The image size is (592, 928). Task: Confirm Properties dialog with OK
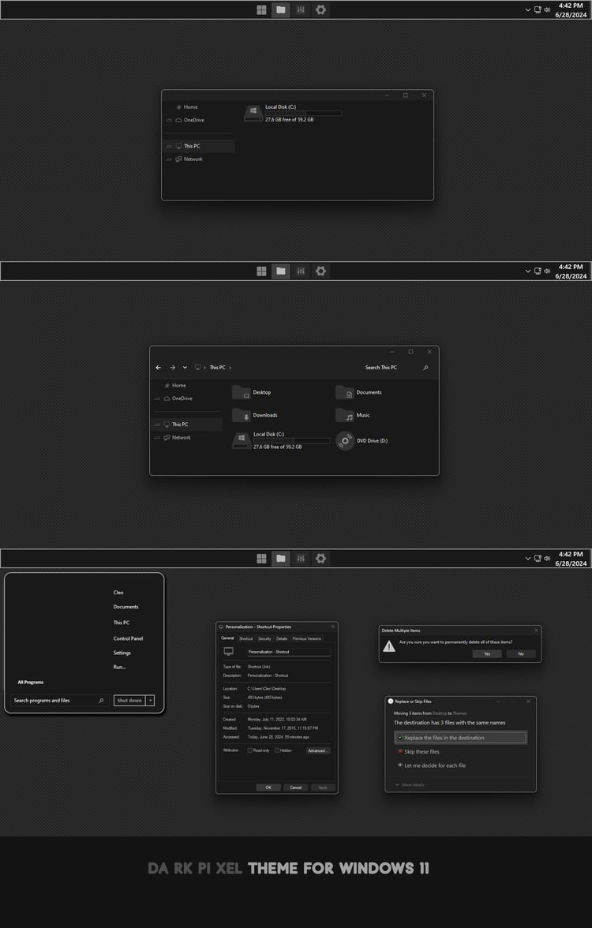coord(268,788)
